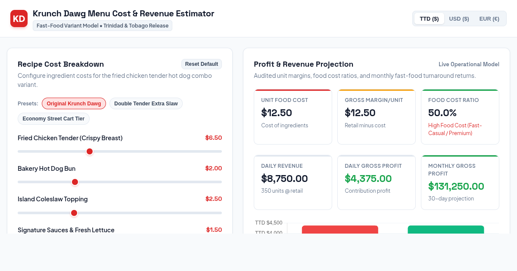This screenshot has width=517, height=271.
Task: Click the High Food Cost warning text
Action: [x=455, y=129]
